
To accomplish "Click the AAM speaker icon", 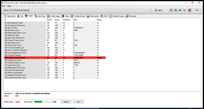I will click(x=102, y=16).
